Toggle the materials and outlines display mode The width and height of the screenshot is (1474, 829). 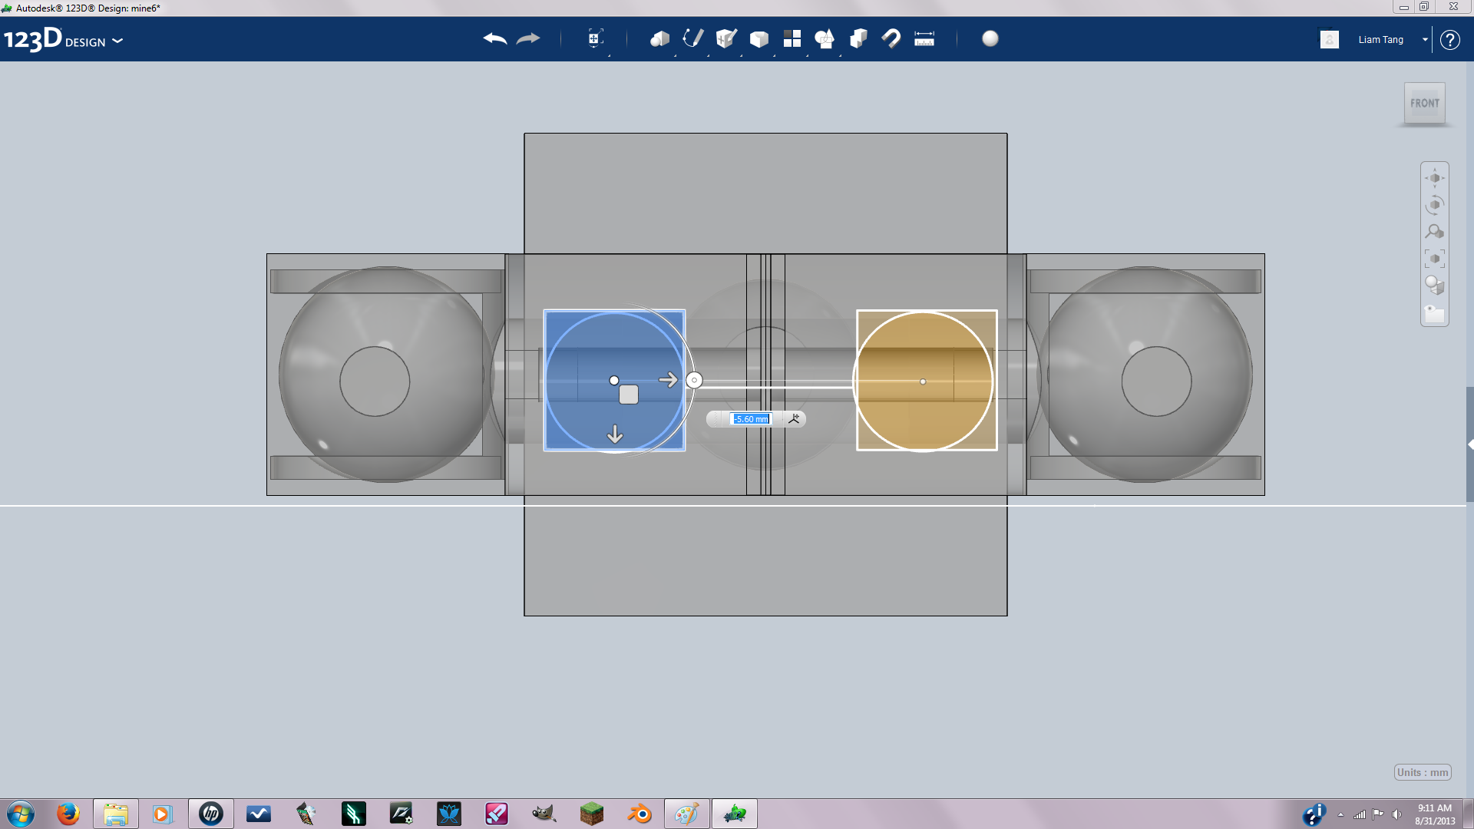coord(1435,286)
